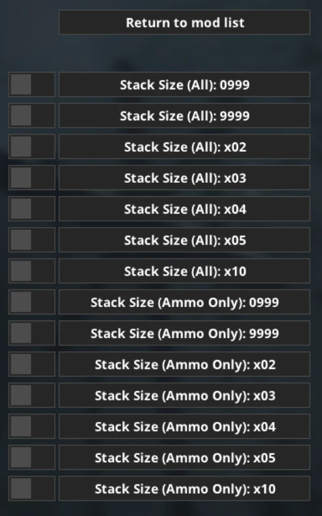
Task: Select the Stack Size (All): x10 button
Action: [184, 271]
